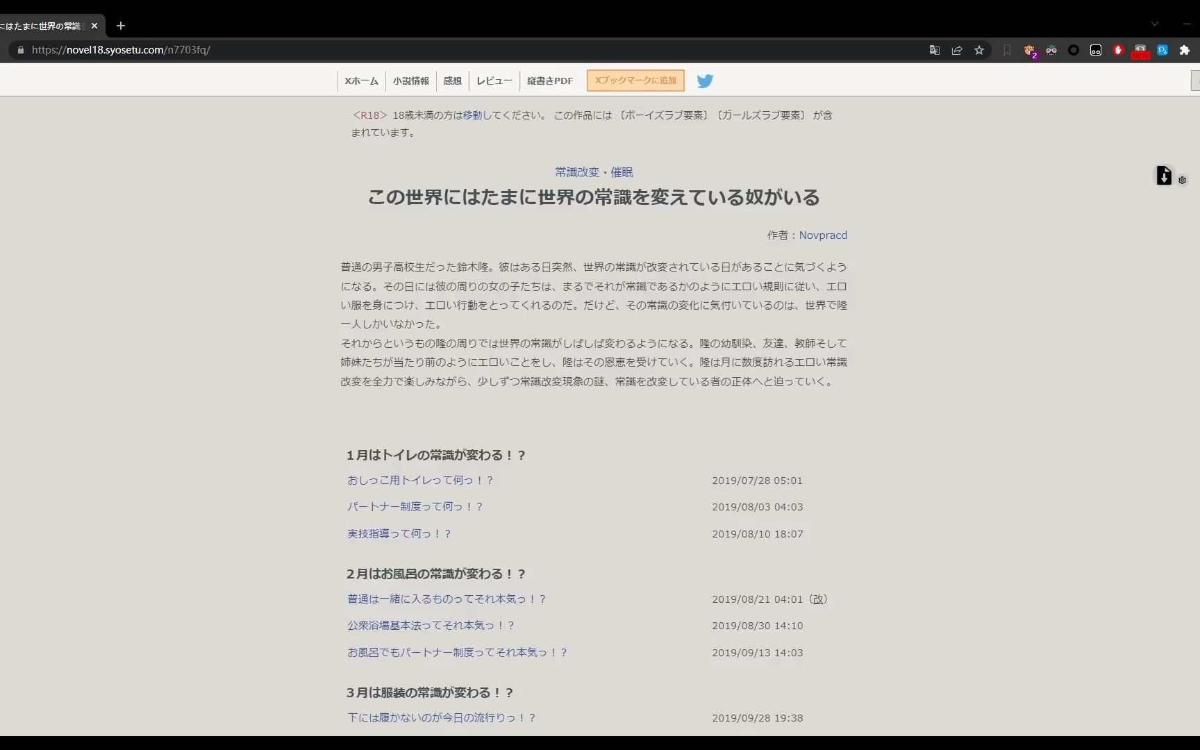Click the date 2019/08/30 14:10
The height and width of the screenshot is (750, 1200).
(x=758, y=626)
